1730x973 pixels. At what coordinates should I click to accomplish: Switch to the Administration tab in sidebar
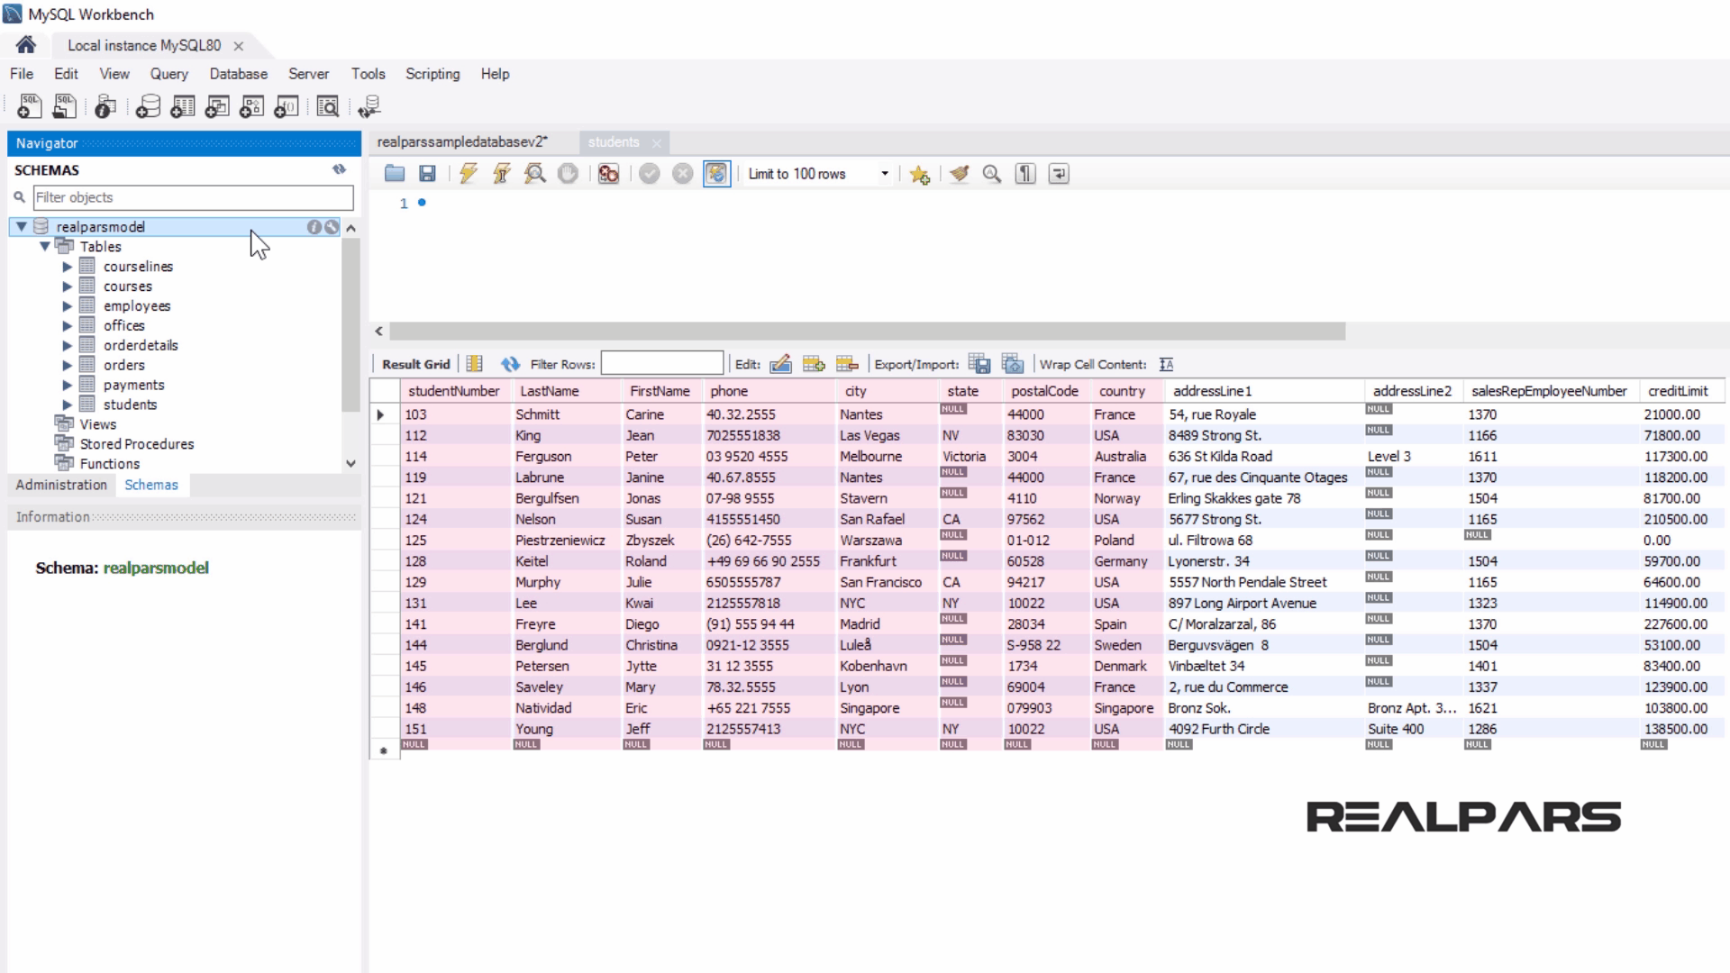tap(60, 485)
